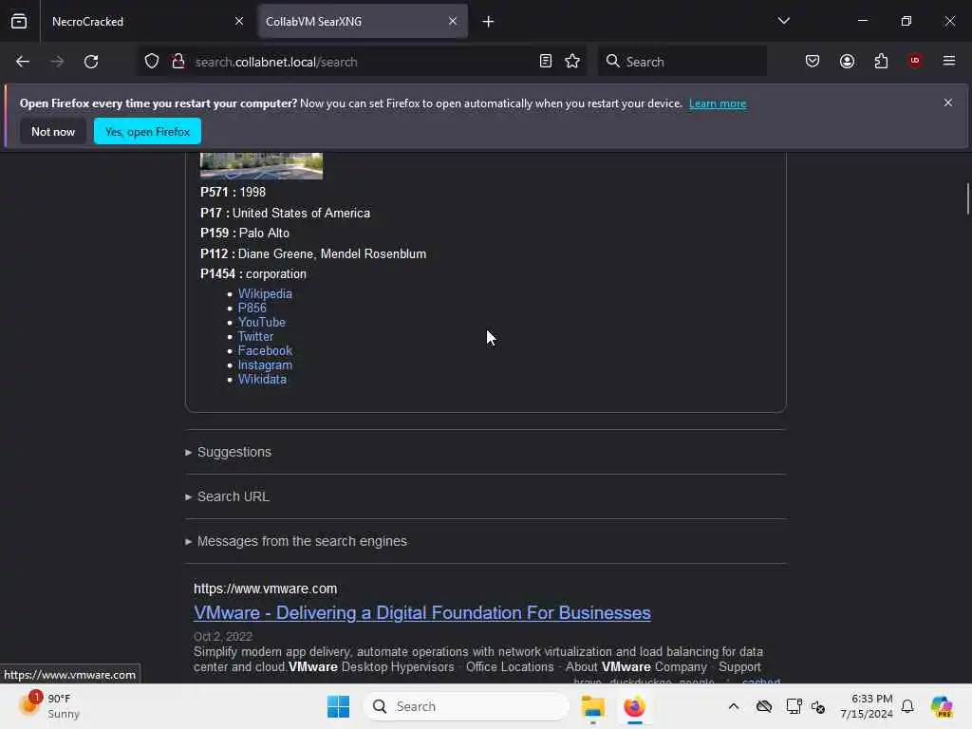Open the weather widget showing 90°F Sunny
Viewport: 972px width, 729px height.
51,706
